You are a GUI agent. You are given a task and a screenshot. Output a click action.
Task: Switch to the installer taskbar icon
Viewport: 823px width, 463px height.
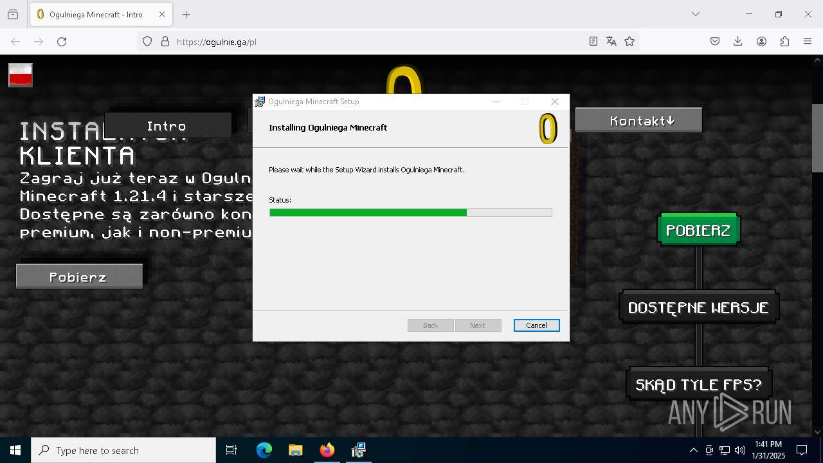click(x=358, y=450)
